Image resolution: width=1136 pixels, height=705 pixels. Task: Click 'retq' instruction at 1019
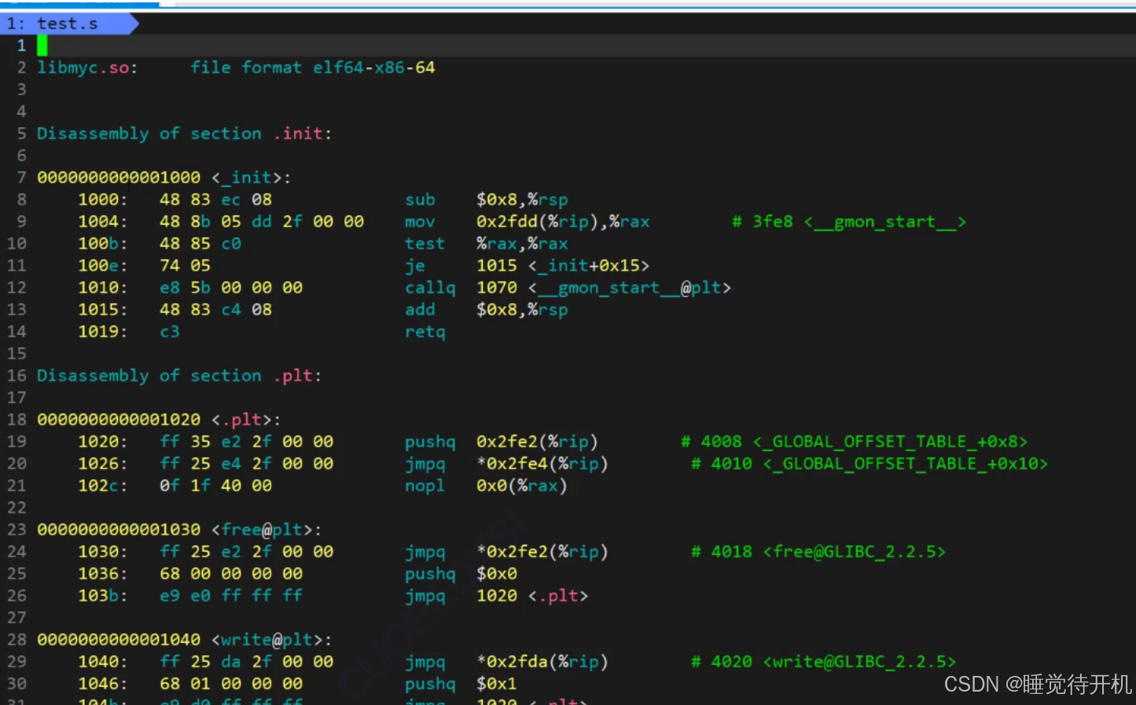425,332
